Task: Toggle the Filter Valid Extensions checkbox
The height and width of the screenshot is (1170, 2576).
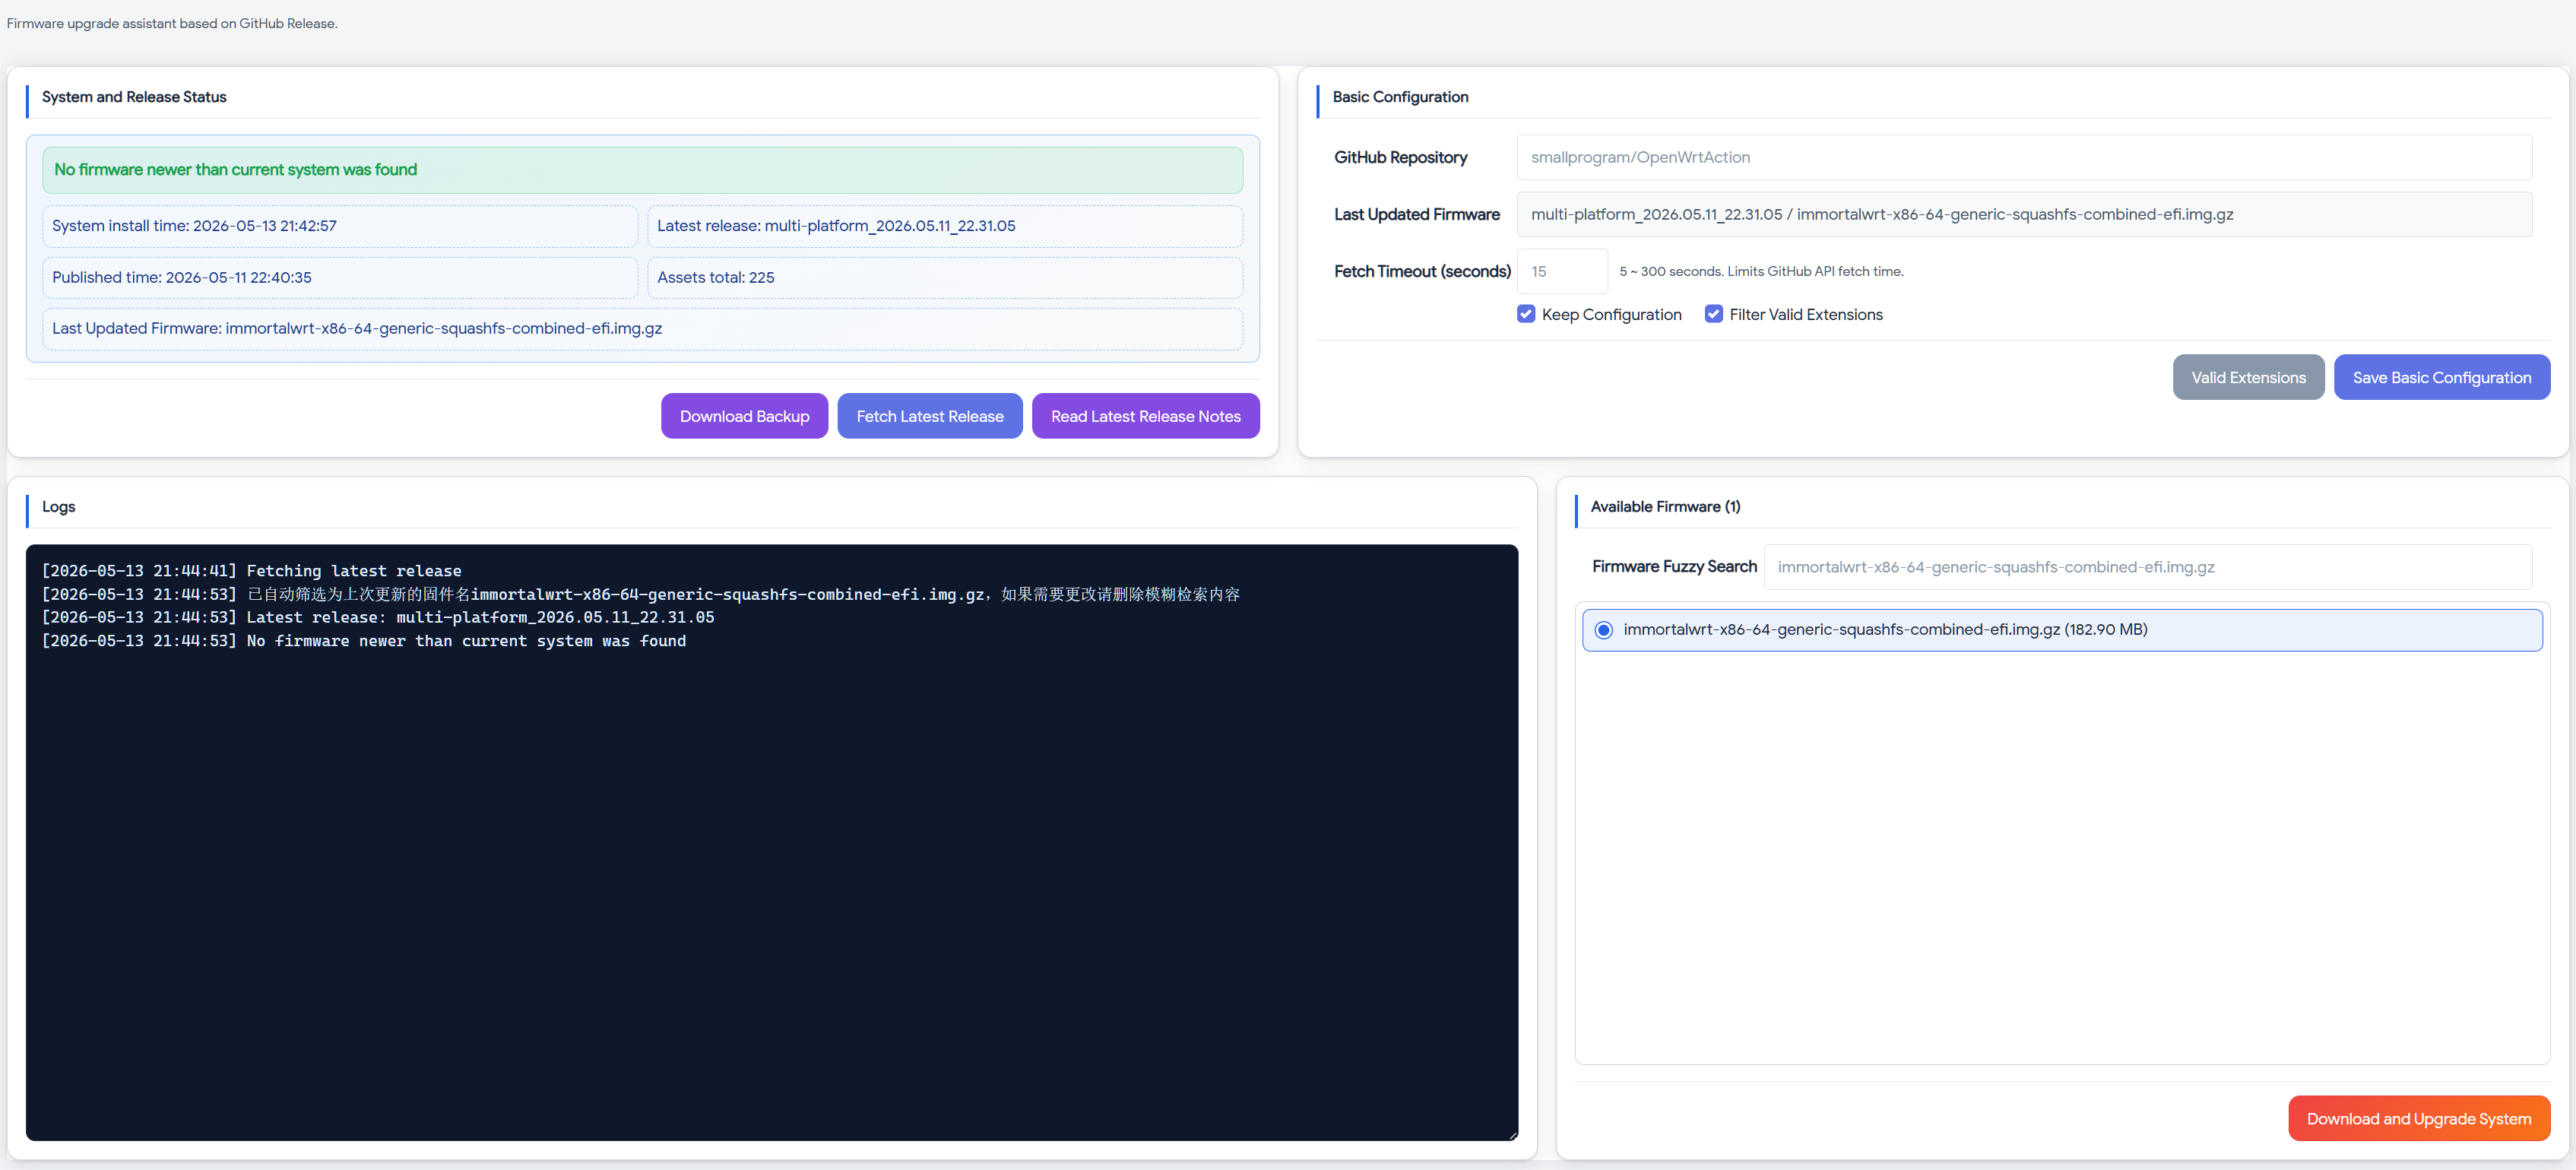Action: point(1714,314)
